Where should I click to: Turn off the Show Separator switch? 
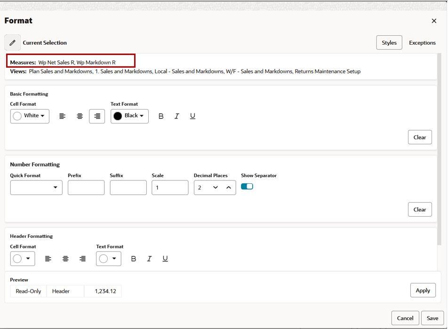point(247,186)
